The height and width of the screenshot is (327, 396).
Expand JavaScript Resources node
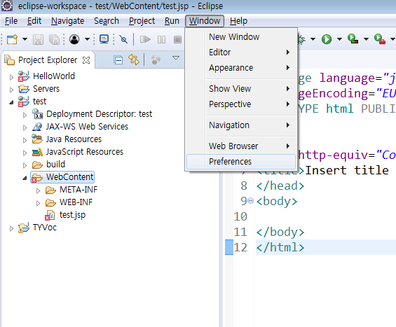tap(25, 153)
